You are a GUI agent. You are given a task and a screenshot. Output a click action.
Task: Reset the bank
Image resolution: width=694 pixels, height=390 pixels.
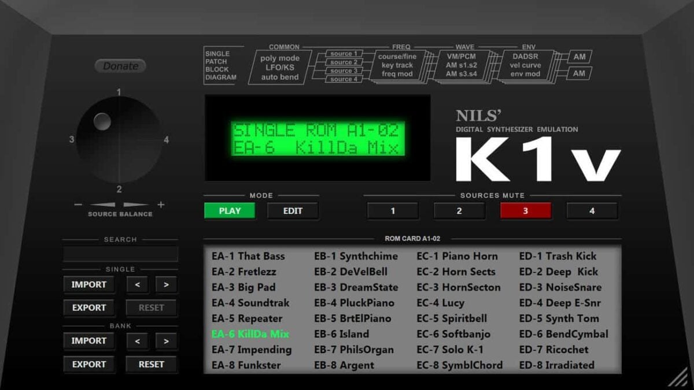click(x=152, y=364)
